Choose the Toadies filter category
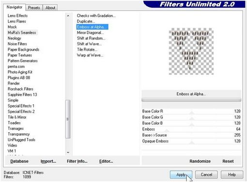 point(14,123)
